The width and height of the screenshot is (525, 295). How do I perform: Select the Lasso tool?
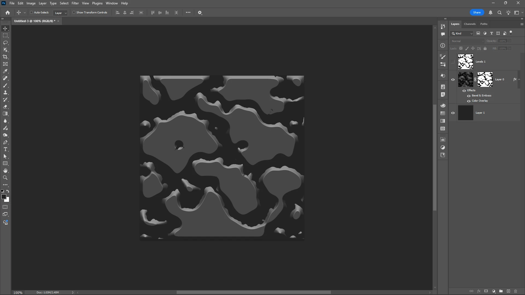(5, 43)
